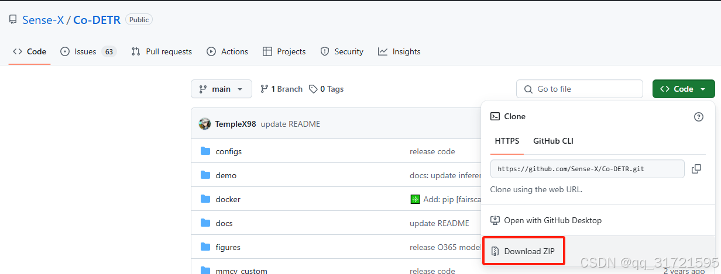Open the docs row update README message
This screenshot has width=721, height=274.
point(440,223)
